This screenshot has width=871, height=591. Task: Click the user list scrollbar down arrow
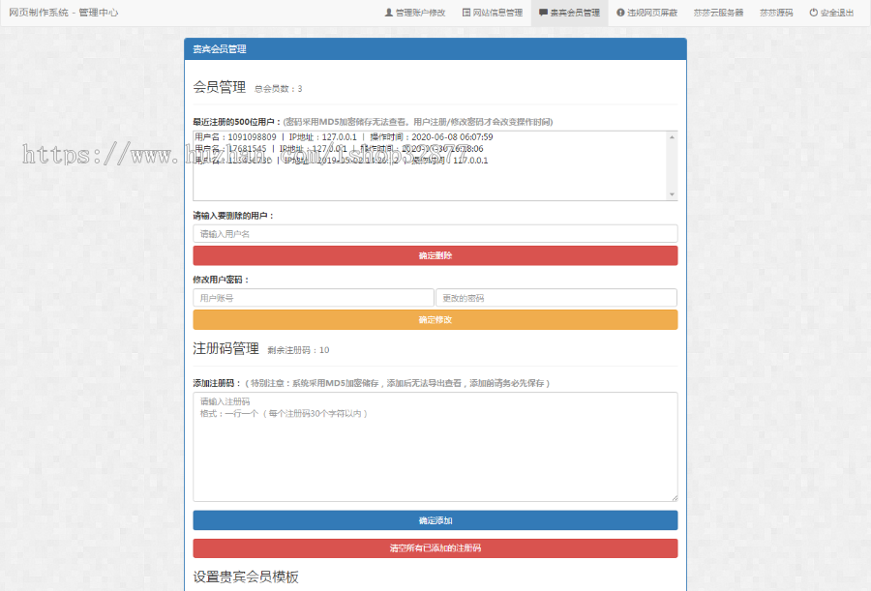tap(673, 194)
